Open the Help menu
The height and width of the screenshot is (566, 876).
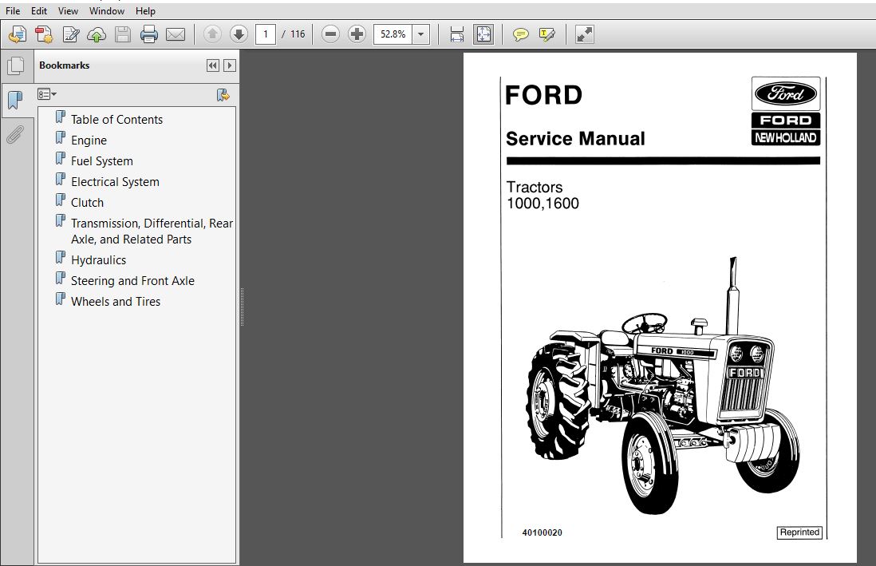(145, 11)
